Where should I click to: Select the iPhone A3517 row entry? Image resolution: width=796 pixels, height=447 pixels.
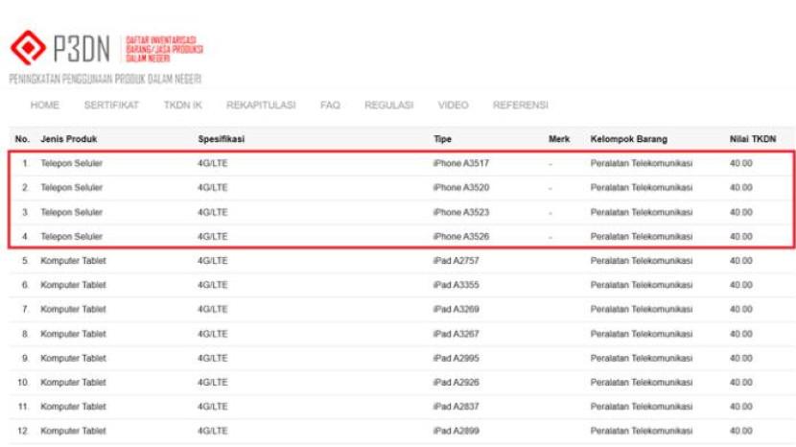[x=460, y=163]
